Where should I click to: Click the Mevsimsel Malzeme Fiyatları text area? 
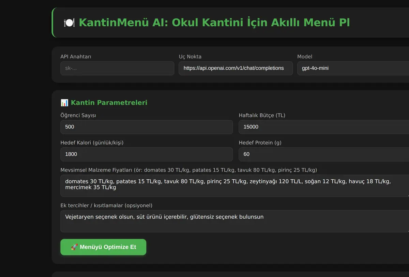(x=234, y=186)
